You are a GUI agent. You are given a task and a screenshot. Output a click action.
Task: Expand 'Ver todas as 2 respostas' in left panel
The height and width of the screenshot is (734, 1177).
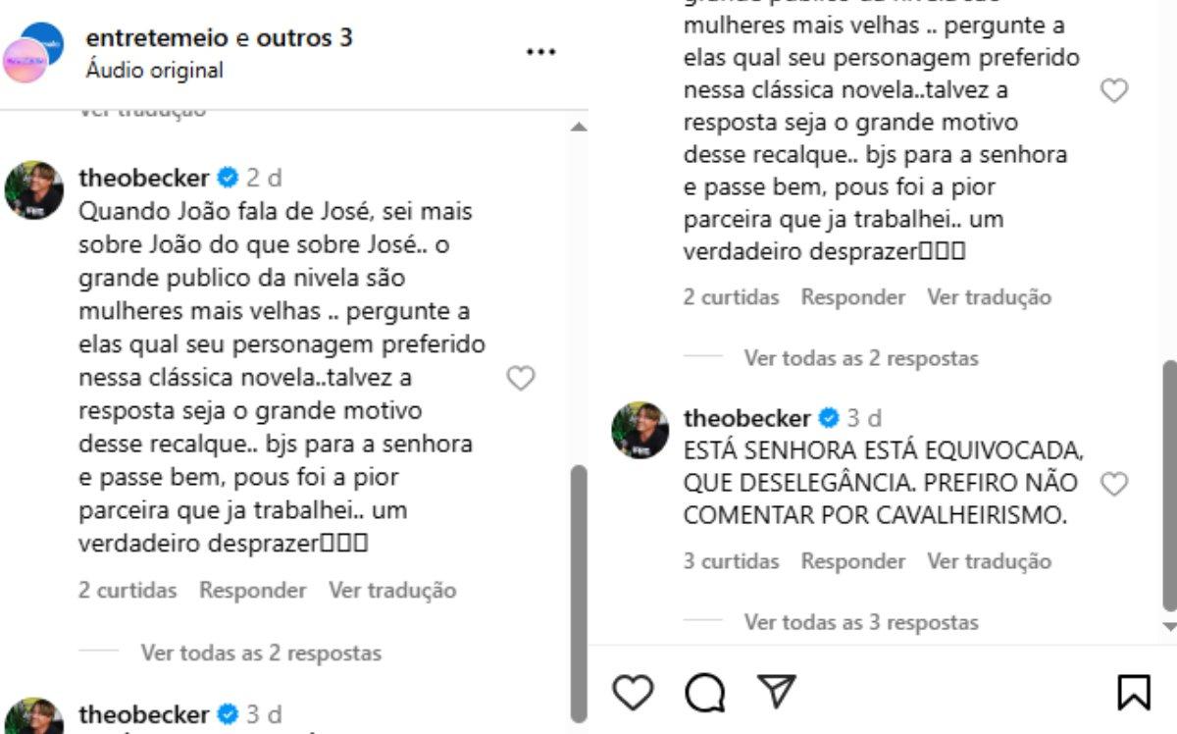click(x=261, y=653)
